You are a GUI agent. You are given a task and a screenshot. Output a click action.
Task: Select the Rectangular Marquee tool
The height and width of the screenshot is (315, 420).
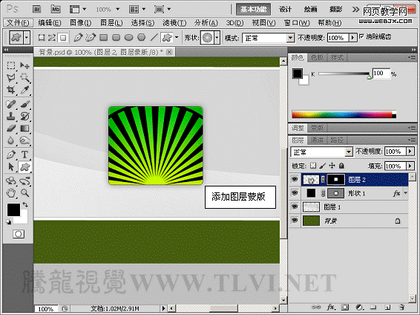coord(10,65)
